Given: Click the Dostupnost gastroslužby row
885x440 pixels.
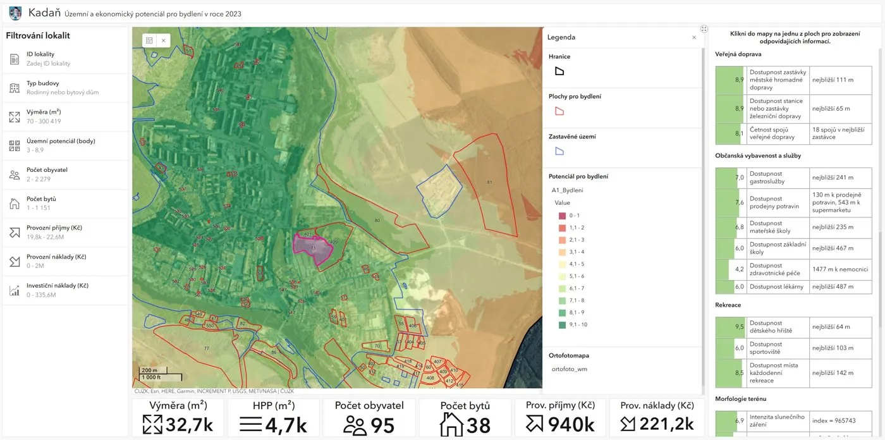Looking at the screenshot, I should click(x=794, y=178).
